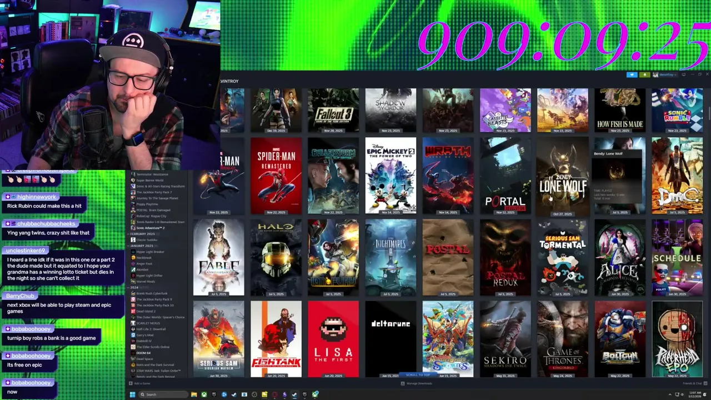Show hidden system tray icons
711x400 pixels.
669,394
